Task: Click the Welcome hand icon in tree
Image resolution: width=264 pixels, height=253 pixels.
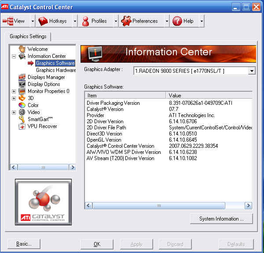Action: click(22, 49)
